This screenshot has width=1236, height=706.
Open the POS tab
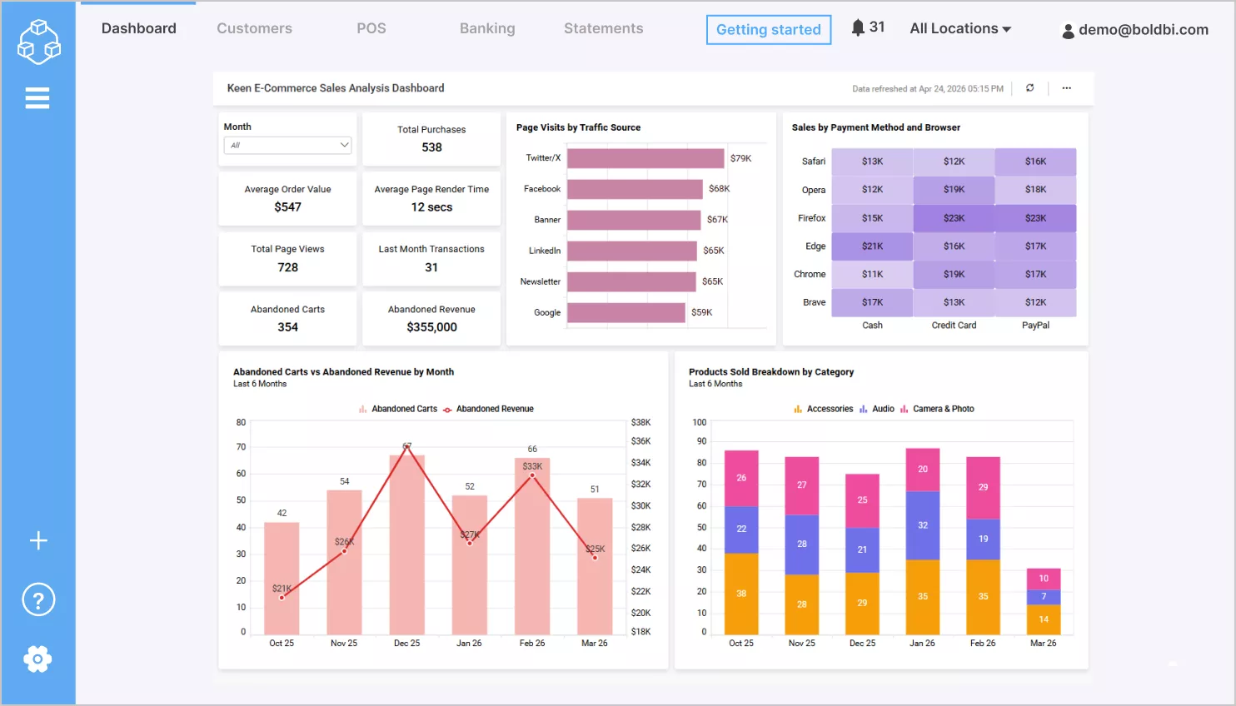coord(371,28)
